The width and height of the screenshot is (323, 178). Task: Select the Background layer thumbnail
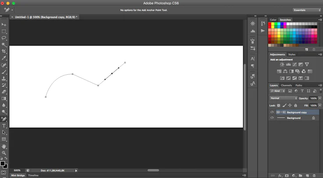pos(281,118)
